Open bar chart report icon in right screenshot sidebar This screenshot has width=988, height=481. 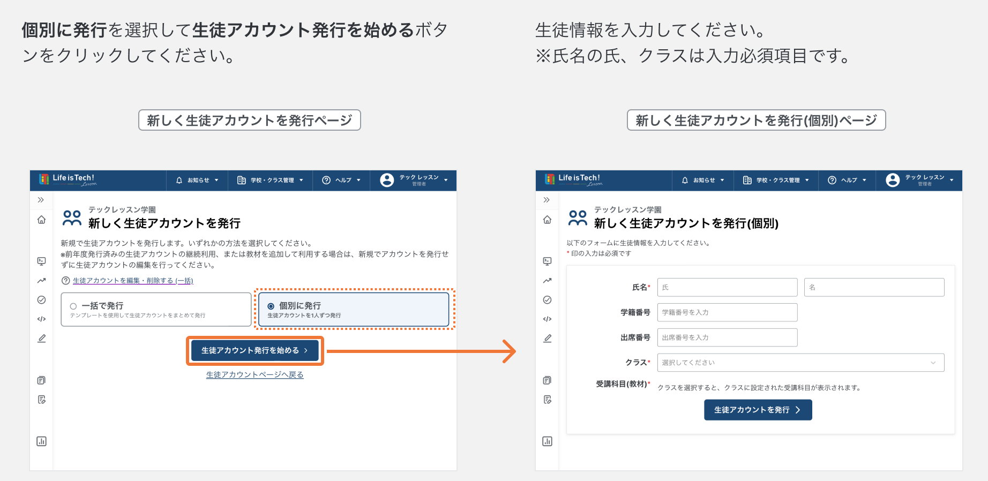[x=547, y=441]
